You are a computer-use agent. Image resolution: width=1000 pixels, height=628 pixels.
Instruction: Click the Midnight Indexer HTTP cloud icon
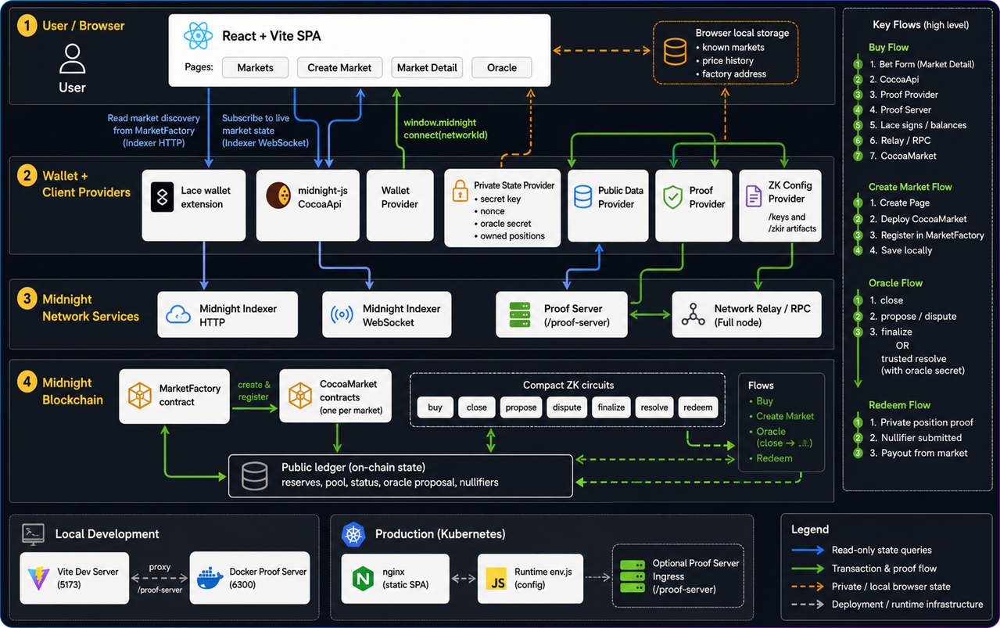178,314
